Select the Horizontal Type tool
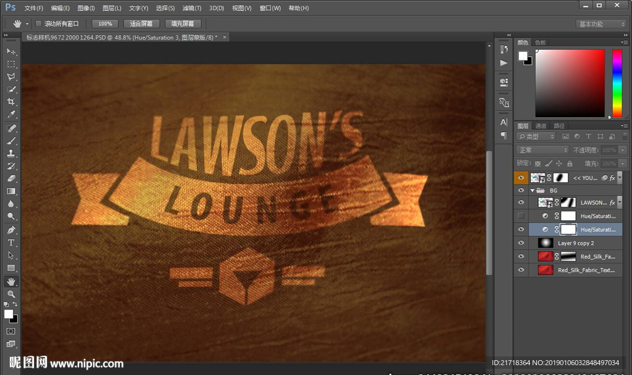 point(11,242)
